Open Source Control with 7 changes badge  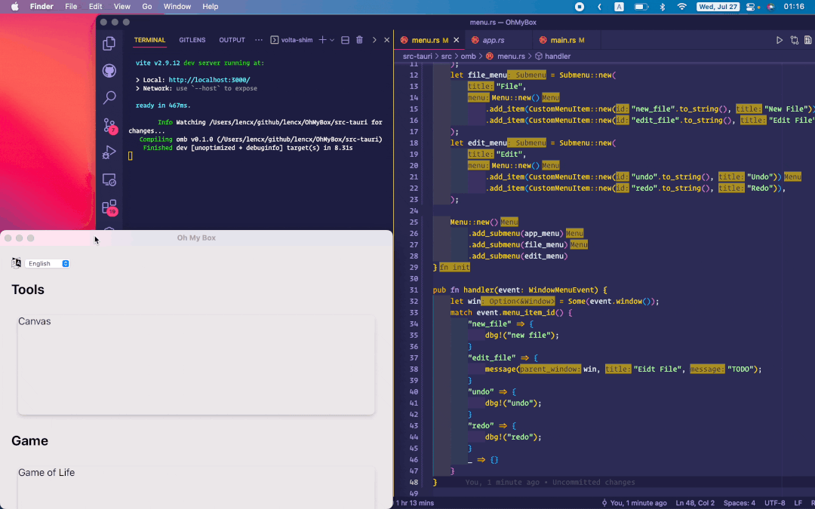pos(109,125)
